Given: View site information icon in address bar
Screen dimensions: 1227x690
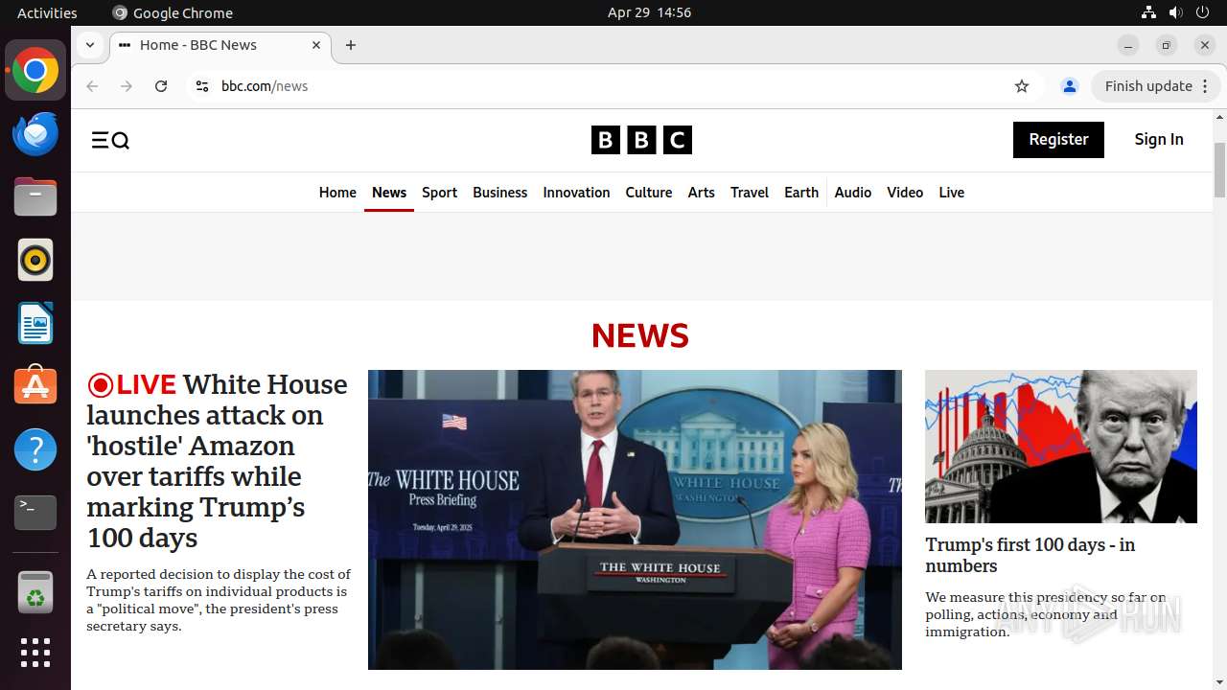Looking at the screenshot, I should [201, 86].
